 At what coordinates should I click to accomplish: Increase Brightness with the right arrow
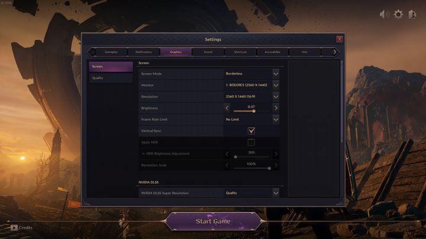coord(276,108)
